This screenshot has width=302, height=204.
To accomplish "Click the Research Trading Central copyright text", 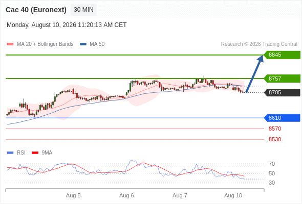I will (x=259, y=44).
